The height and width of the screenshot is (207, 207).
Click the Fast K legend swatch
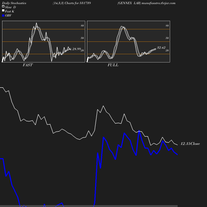coord(3,10)
